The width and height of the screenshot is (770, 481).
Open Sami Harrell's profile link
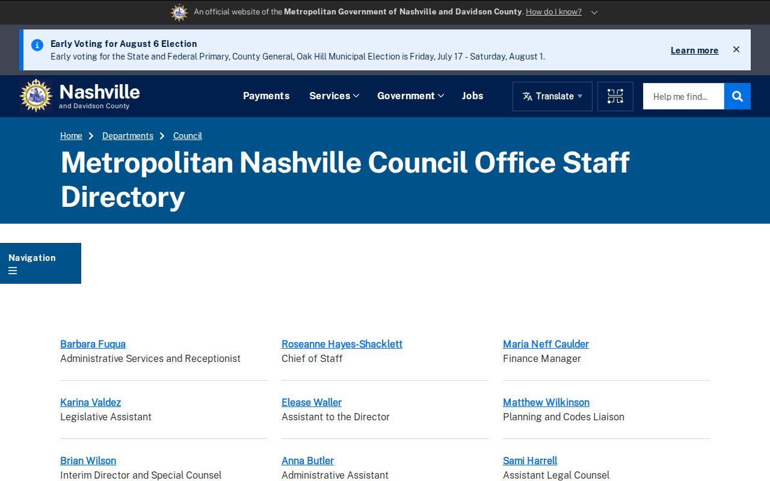[529, 461]
